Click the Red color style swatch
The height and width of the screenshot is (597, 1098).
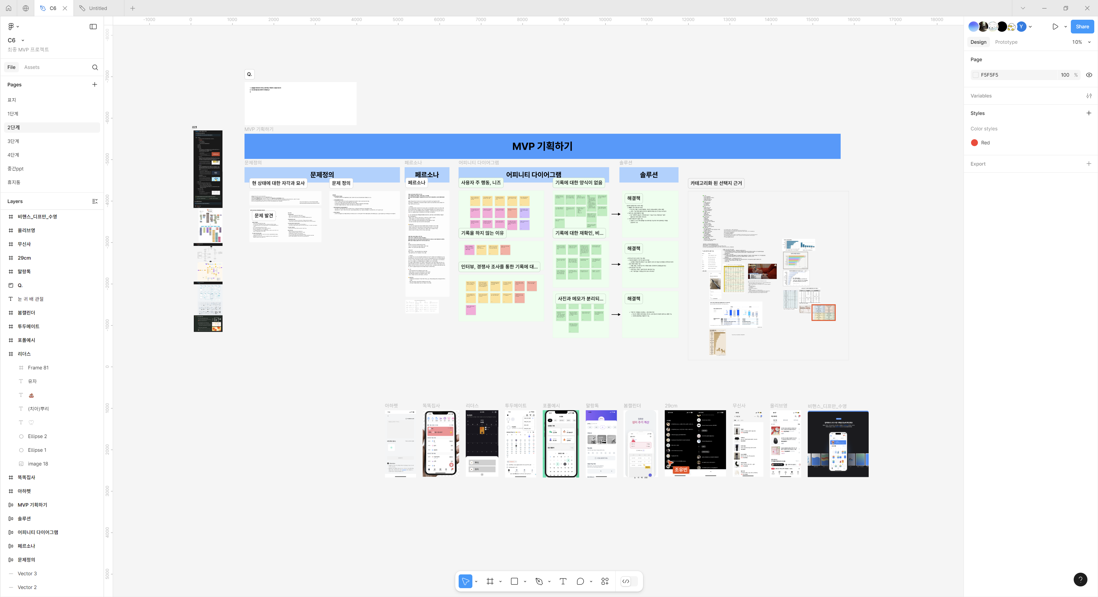pyautogui.click(x=974, y=143)
